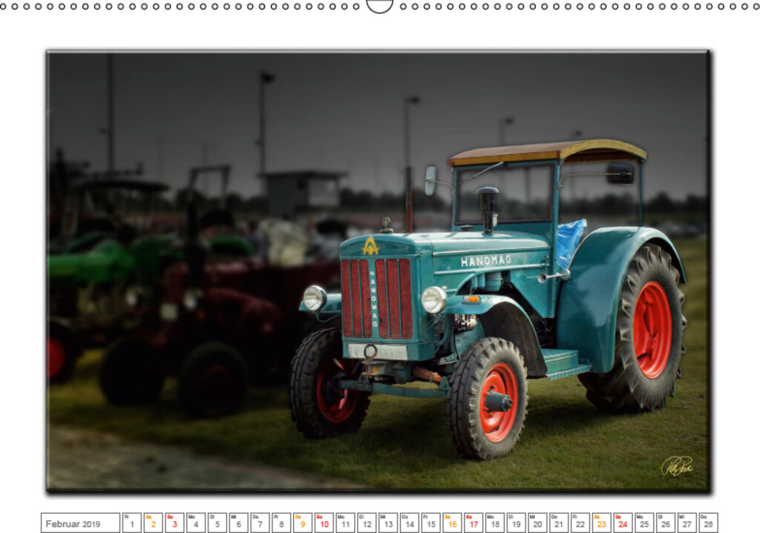Screen dimensions: 760x533
Task: Pick day 7 (Do) cell
Action: click(x=260, y=523)
